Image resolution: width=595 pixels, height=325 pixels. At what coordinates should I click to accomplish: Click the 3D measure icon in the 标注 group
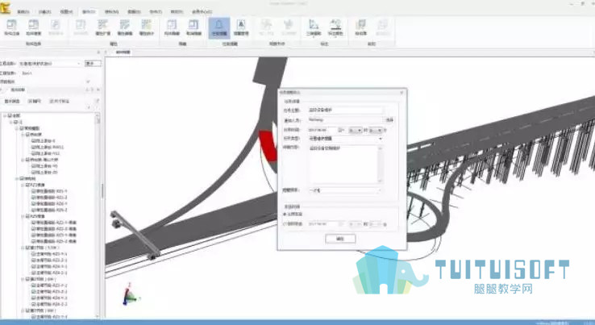[x=314, y=27]
